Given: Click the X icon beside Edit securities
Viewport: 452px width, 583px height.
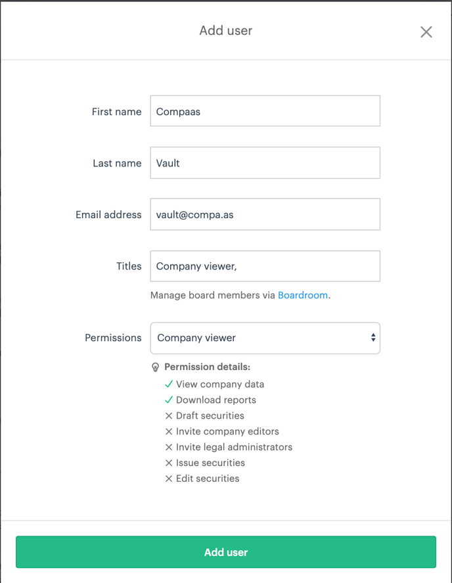Looking at the screenshot, I should click(169, 478).
